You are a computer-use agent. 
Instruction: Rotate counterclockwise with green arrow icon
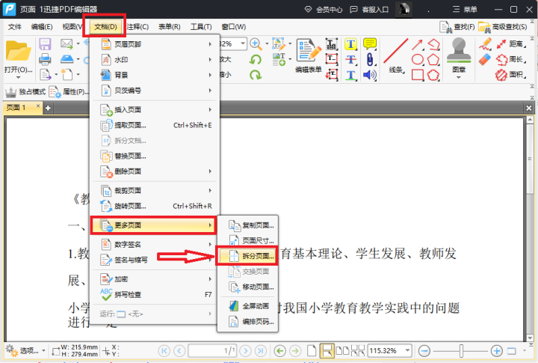(x=256, y=59)
